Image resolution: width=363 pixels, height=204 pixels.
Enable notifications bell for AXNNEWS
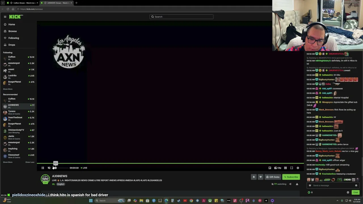254,177
